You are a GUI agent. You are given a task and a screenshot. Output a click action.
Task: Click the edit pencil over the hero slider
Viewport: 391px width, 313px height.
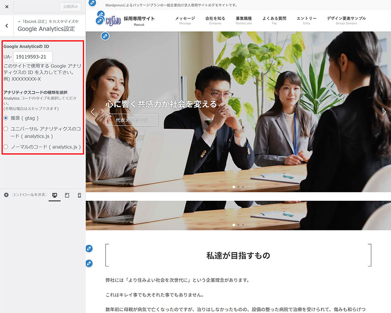pyautogui.click(x=105, y=36)
